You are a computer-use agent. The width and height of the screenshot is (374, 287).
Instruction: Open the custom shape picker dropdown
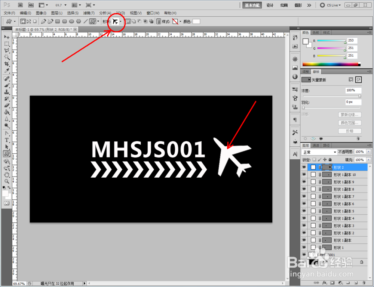coord(120,22)
